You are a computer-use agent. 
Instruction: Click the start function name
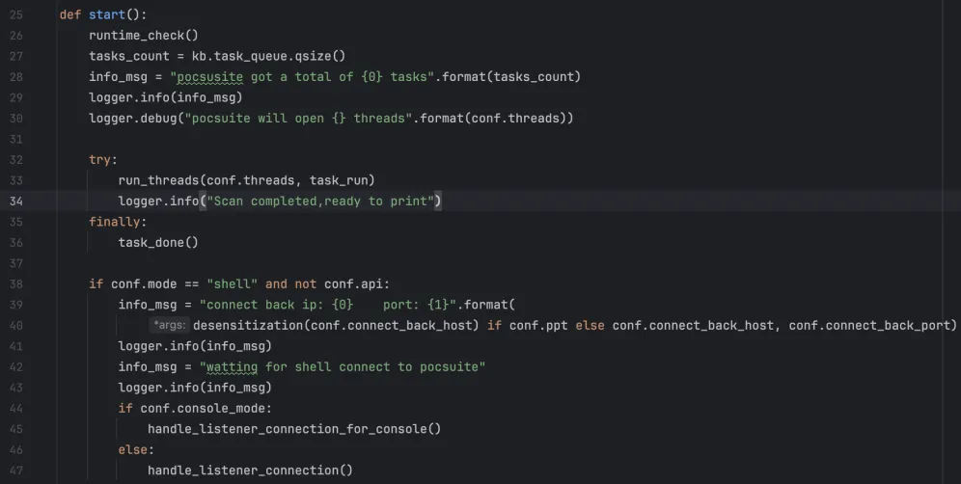point(107,15)
